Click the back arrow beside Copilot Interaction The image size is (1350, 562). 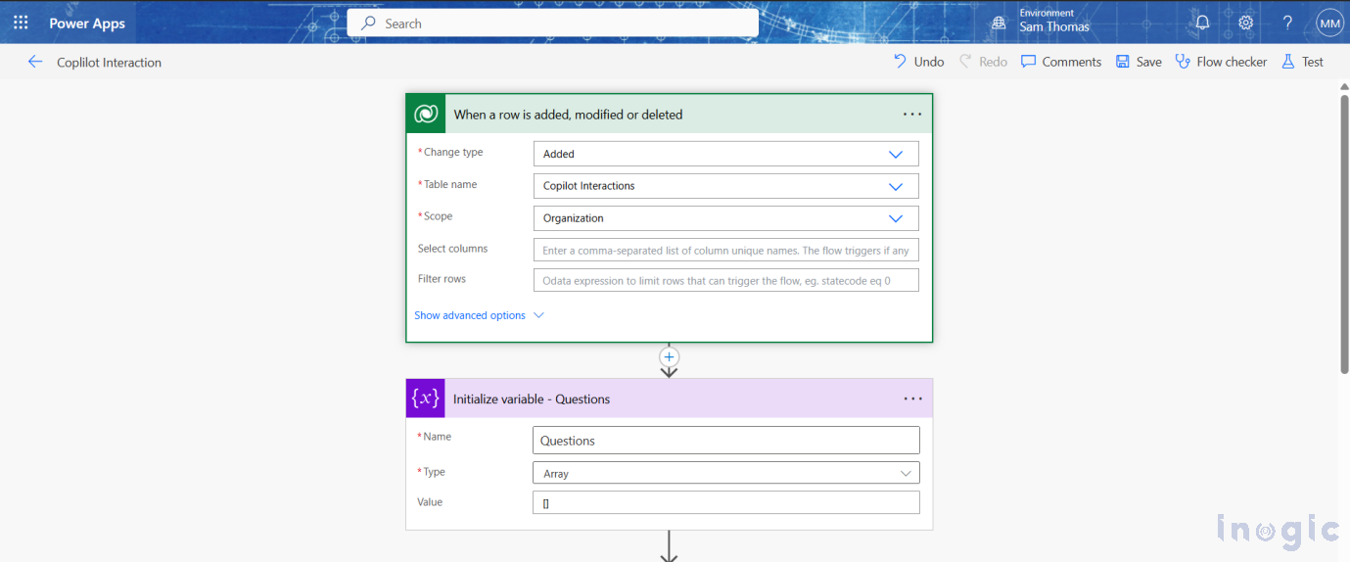[35, 62]
